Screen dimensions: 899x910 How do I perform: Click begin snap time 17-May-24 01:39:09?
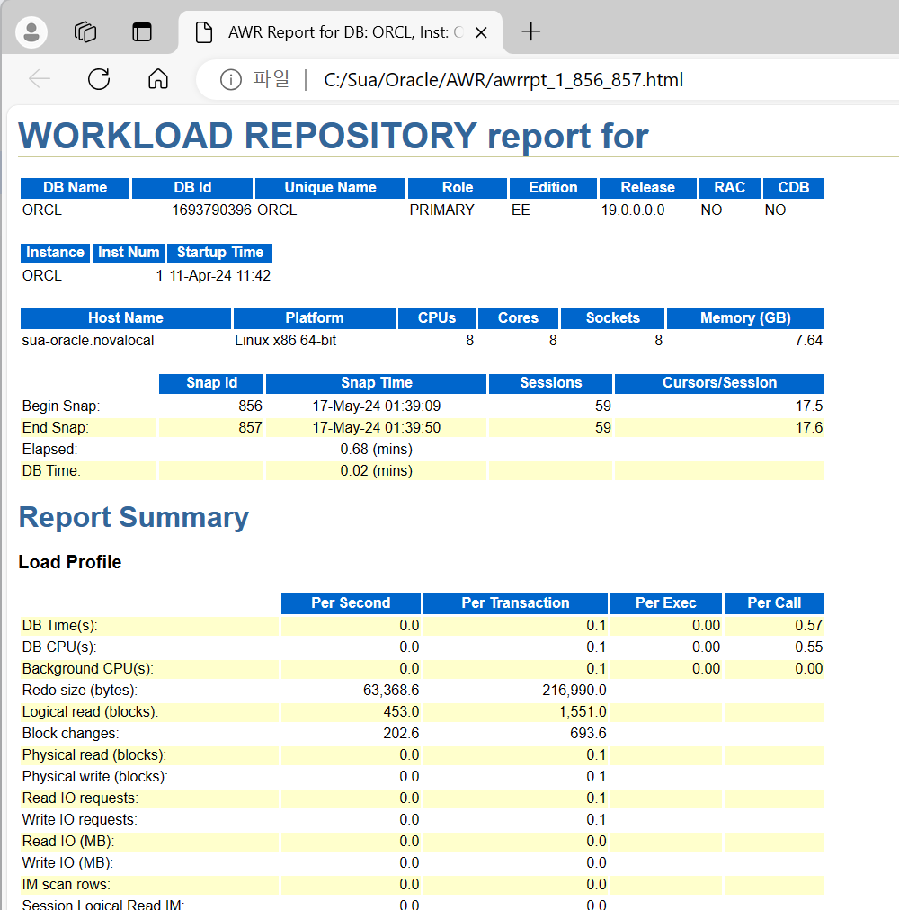point(376,406)
